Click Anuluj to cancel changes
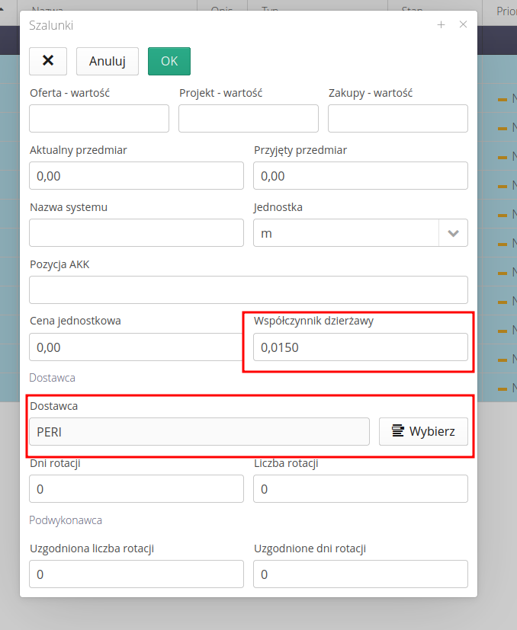The height and width of the screenshot is (630, 517). click(107, 61)
